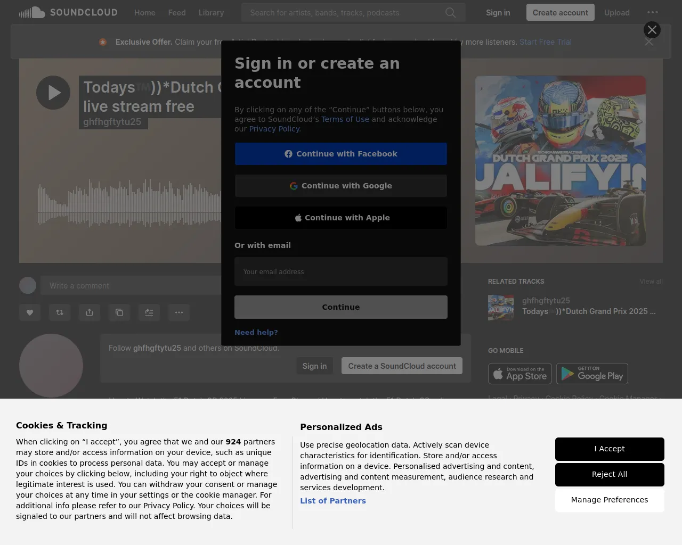
Task: Open Manage Preferences for cookies
Action: click(x=610, y=500)
